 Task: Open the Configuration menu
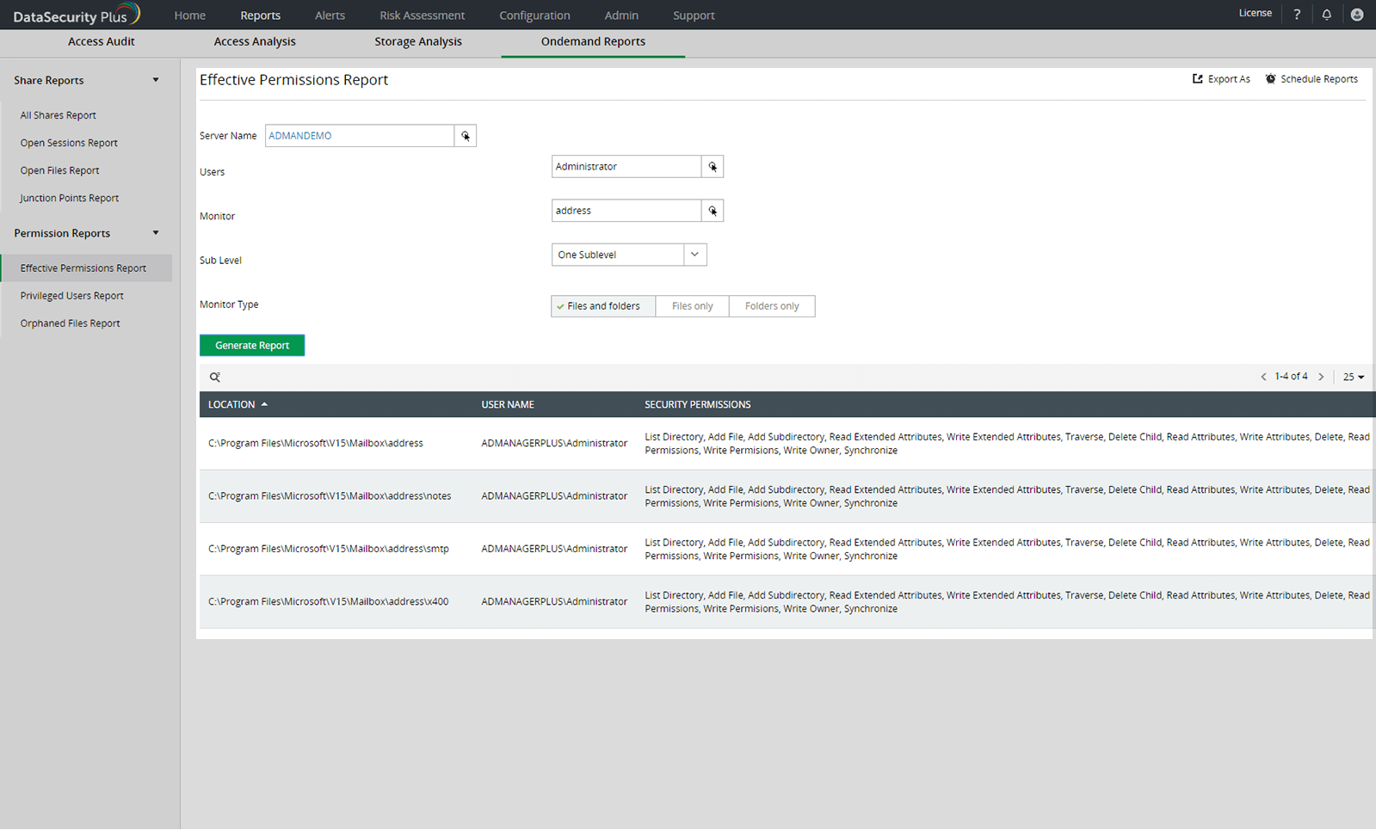[x=534, y=15]
